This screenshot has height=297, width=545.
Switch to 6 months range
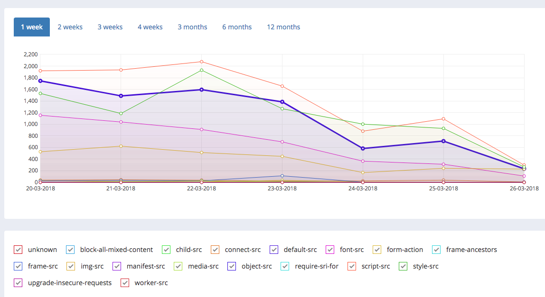237,27
